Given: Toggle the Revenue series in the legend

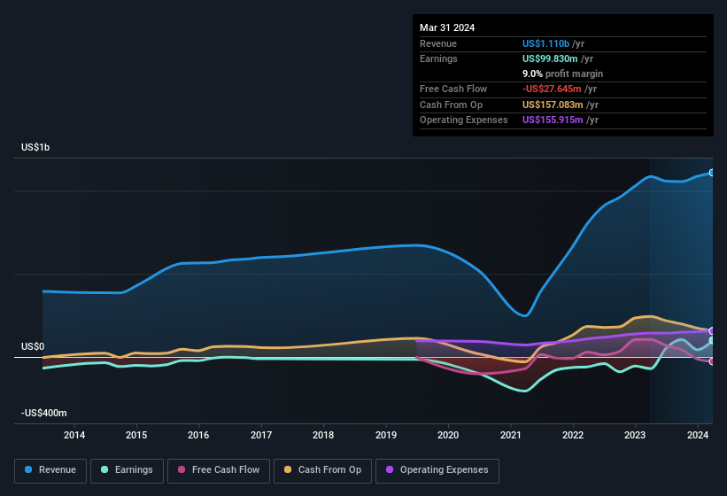Looking at the screenshot, I should 50,470.
